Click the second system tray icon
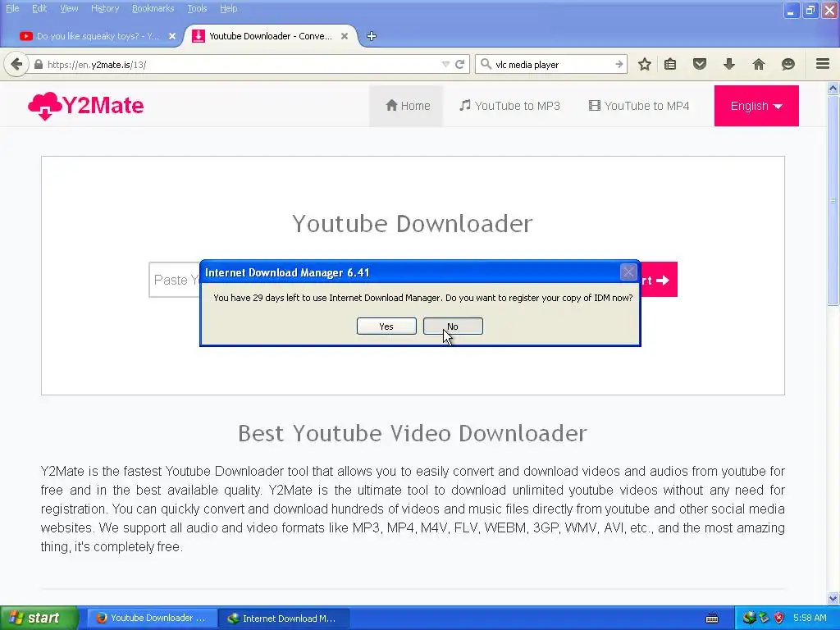This screenshot has height=630, width=840. pyautogui.click(x=764, y=619)
